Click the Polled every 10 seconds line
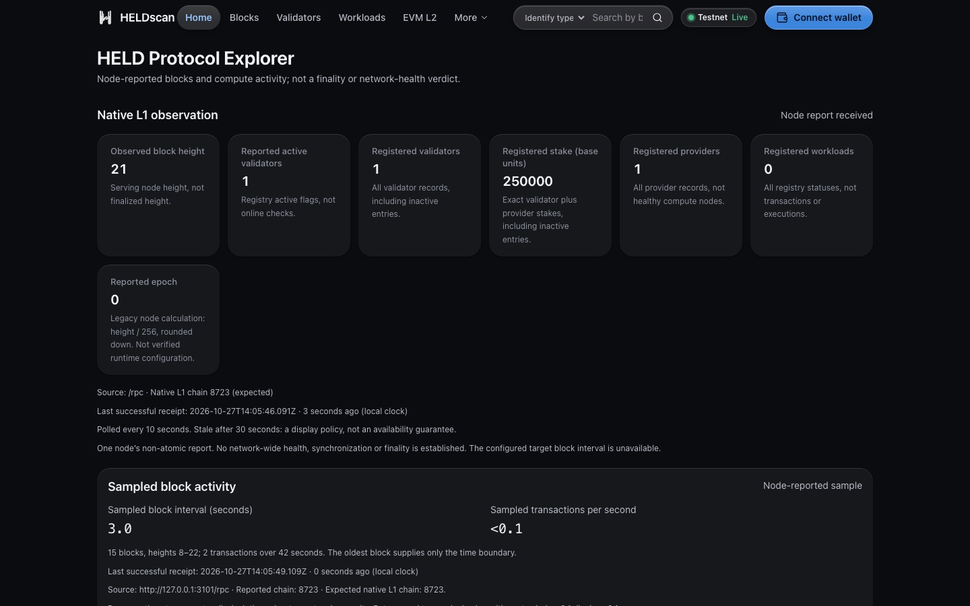Viewport: 970px width, 606px height. click(x=277, y=430)
